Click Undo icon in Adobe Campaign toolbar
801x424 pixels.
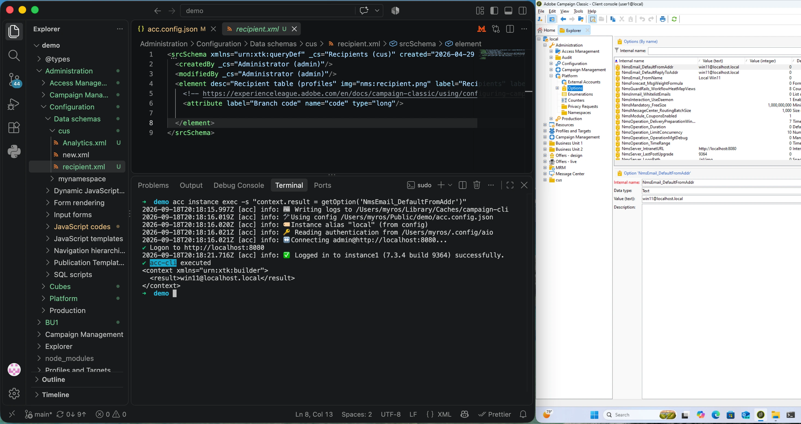(642, 19)
